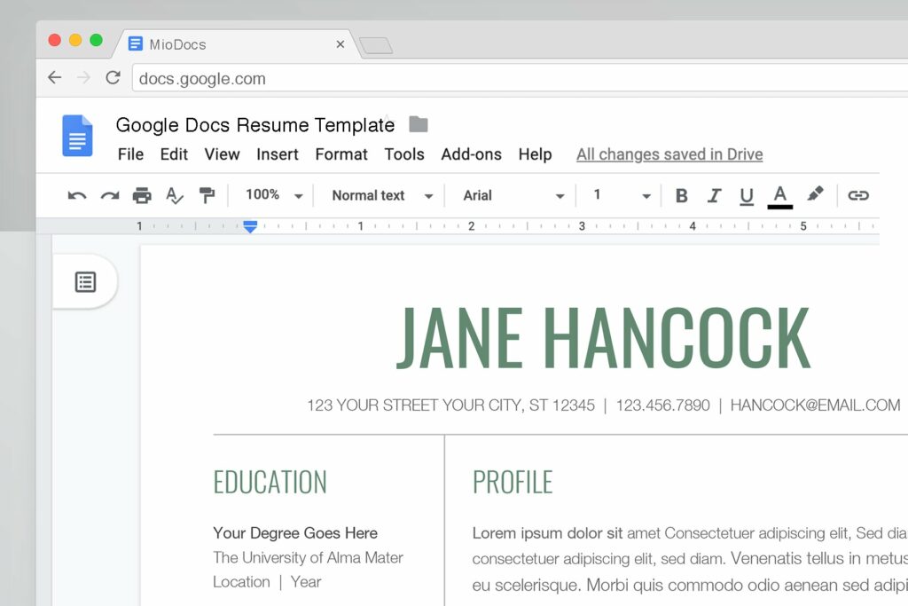
Task: Click the street address text line
Action: coord(450,405)
